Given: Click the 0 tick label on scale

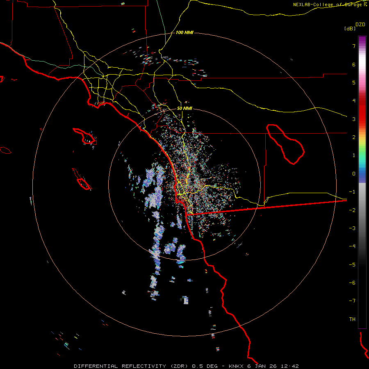Looking at the screenshot, I should tap(354, 174).
